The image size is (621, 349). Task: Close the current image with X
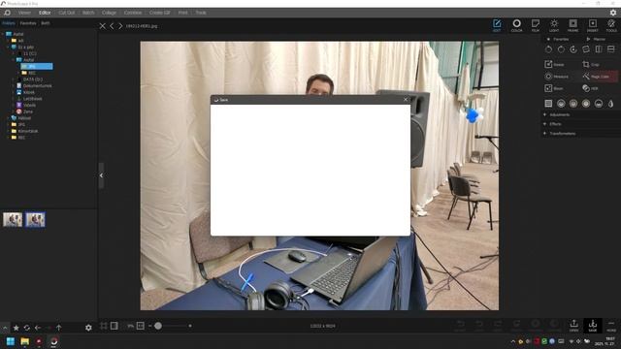coord(103,26)
